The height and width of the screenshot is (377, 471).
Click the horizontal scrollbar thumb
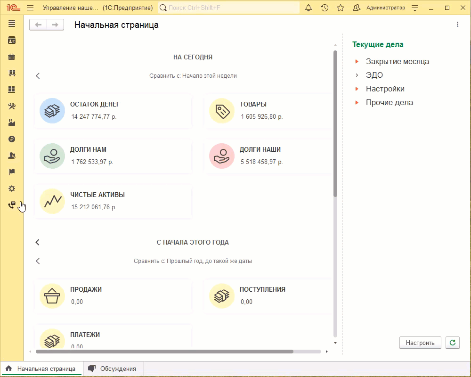pyautogui.click(x=164, y=352)
